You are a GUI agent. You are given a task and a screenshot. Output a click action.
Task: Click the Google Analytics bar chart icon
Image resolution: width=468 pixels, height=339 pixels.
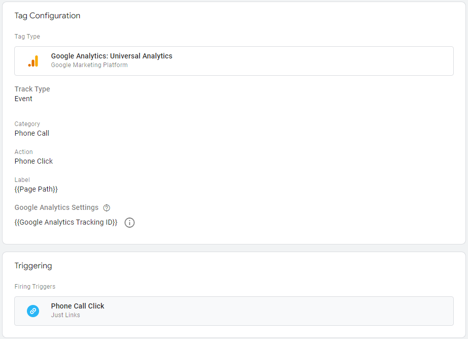click(x=33, y=61)
